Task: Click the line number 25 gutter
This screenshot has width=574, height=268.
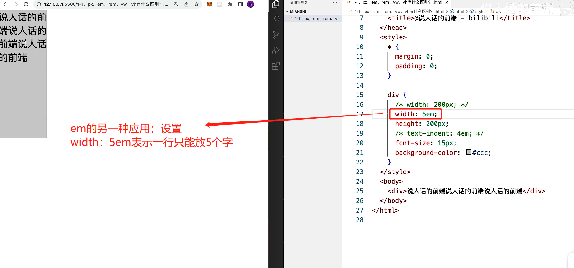Action: click(360, 191)
